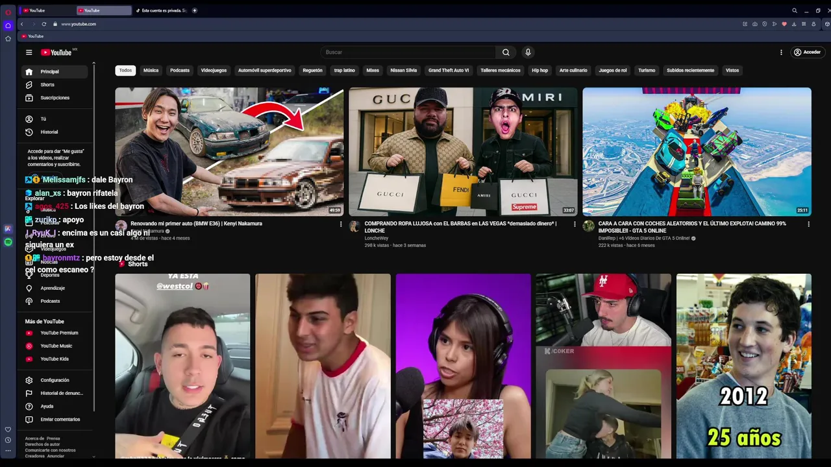831x467 pixels.
Task: Open more options for COMPRANDO ROPA LUJOSA video
Action: click(575, 224)
